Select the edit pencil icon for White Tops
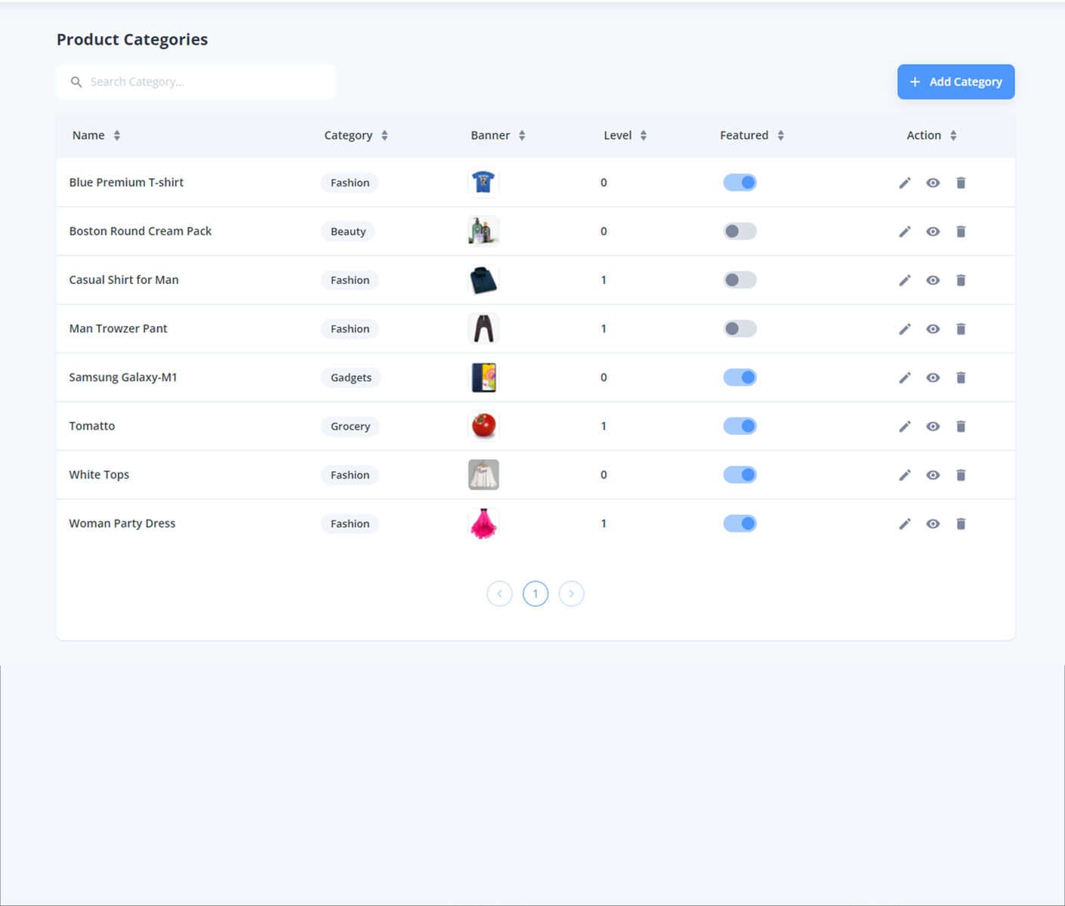Viewport: 1065px width, 906px height. coord(905,474)
